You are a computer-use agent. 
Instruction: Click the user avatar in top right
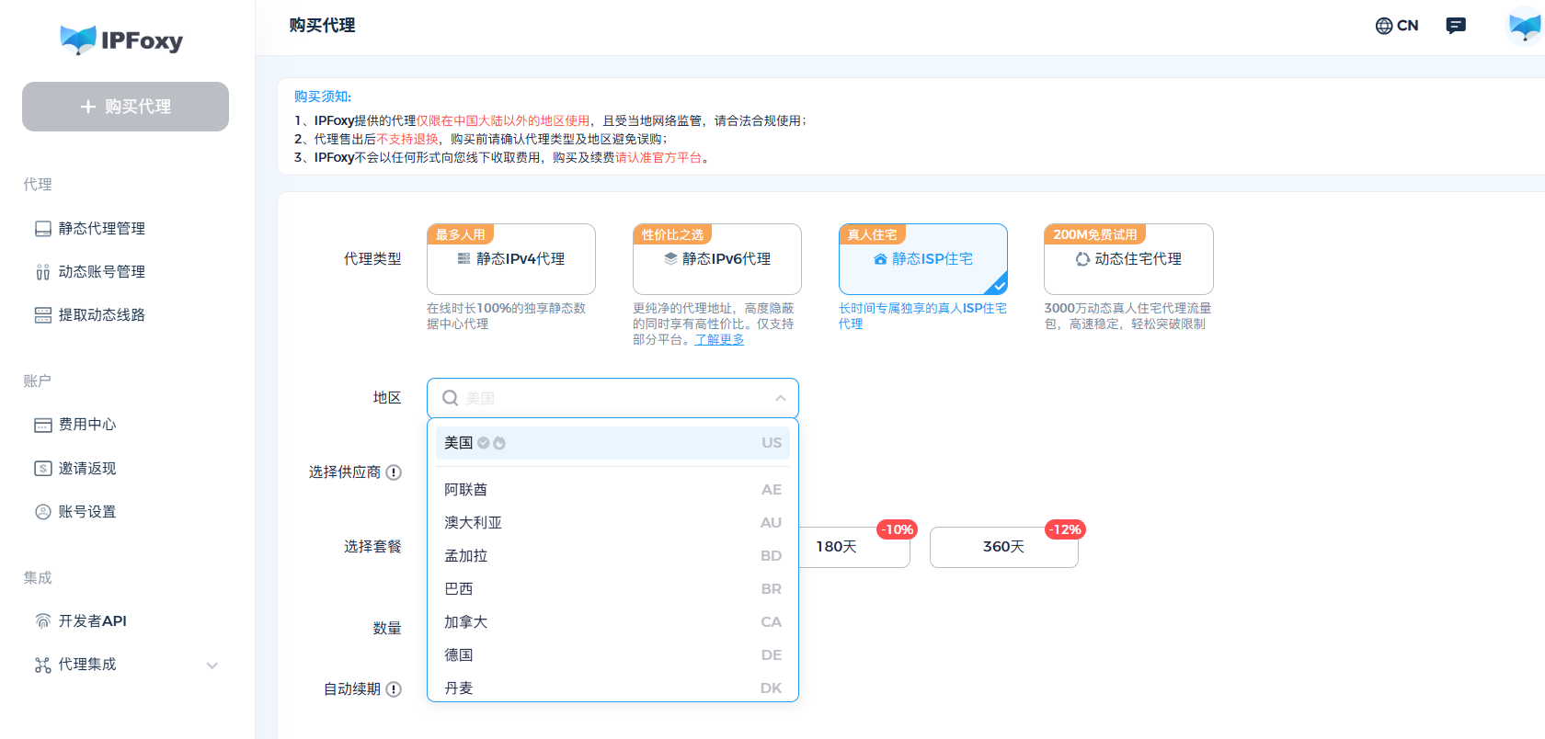point(1525,26)
